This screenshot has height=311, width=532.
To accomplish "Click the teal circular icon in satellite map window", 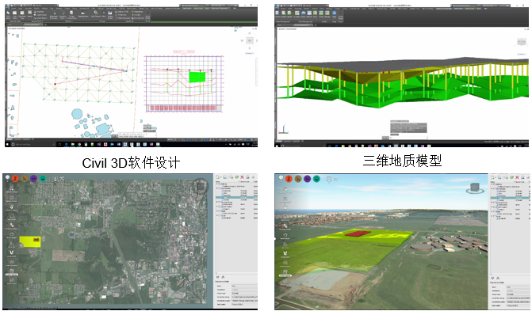I will (x=43, y=179).
